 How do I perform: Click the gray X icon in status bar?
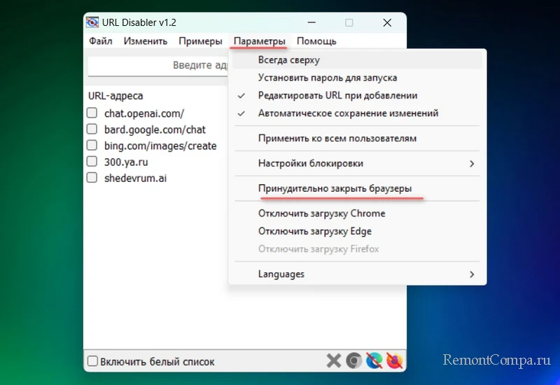(x=334, y=361)
